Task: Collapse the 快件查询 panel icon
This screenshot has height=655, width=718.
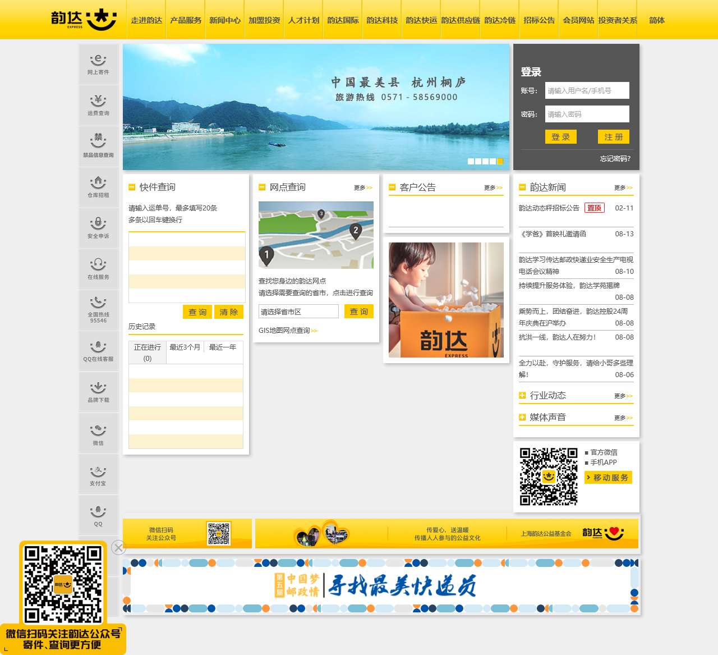Action: tap(132, 187)
